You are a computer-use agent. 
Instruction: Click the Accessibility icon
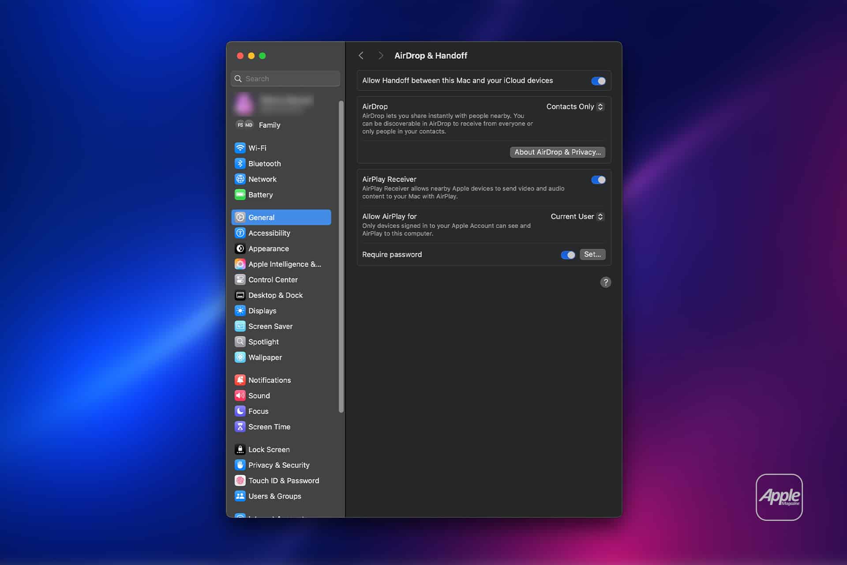tap(240, 233)
